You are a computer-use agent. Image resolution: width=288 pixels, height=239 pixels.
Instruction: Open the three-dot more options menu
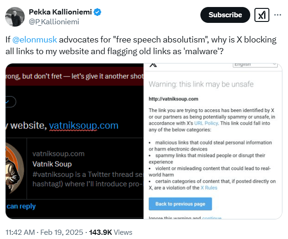click(278, 15)
